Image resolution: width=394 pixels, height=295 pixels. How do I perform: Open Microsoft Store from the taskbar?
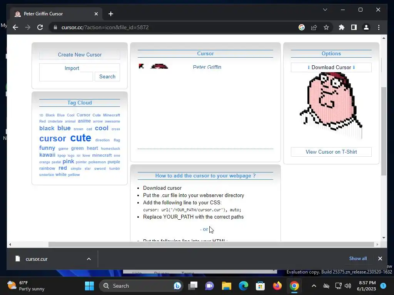click(260, 286)
